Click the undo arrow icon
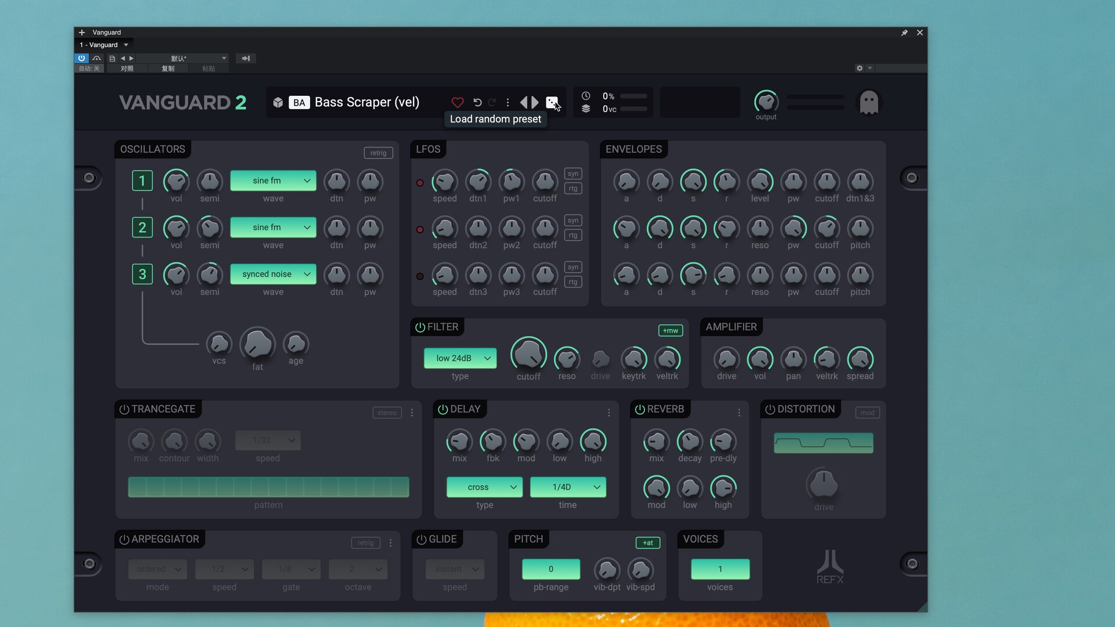The image size is (1115, 627). (x=477, y=102)
